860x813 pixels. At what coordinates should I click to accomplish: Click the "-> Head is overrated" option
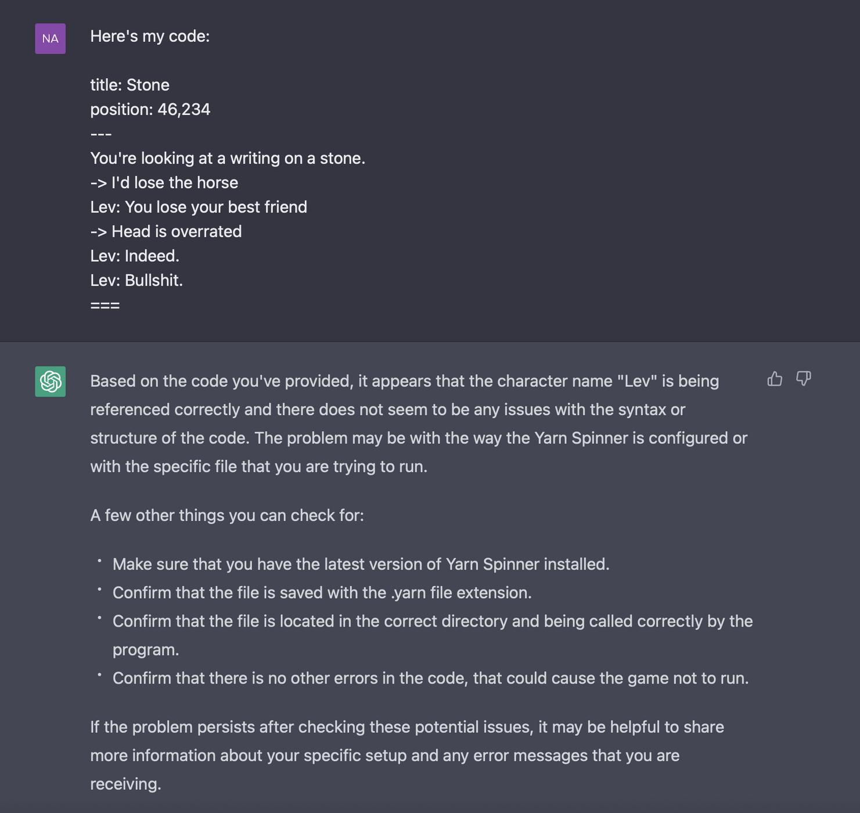166,231
